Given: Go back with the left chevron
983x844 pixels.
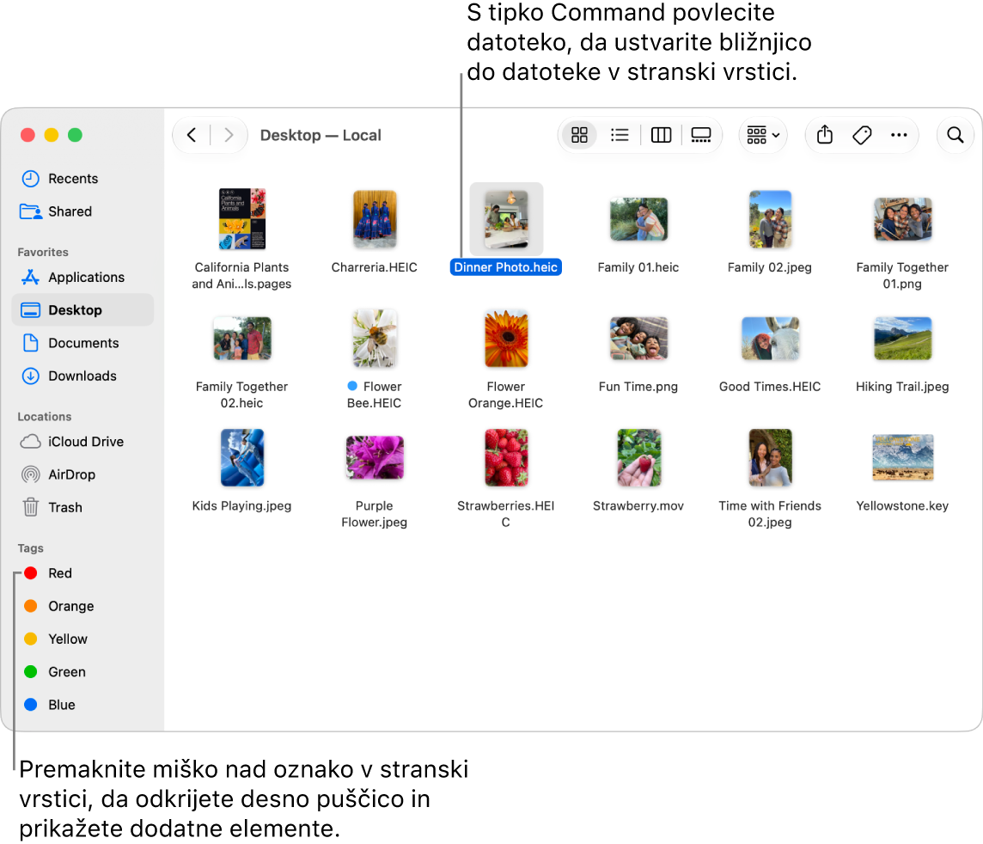Looking at the screenshot, I should [192, 135].
